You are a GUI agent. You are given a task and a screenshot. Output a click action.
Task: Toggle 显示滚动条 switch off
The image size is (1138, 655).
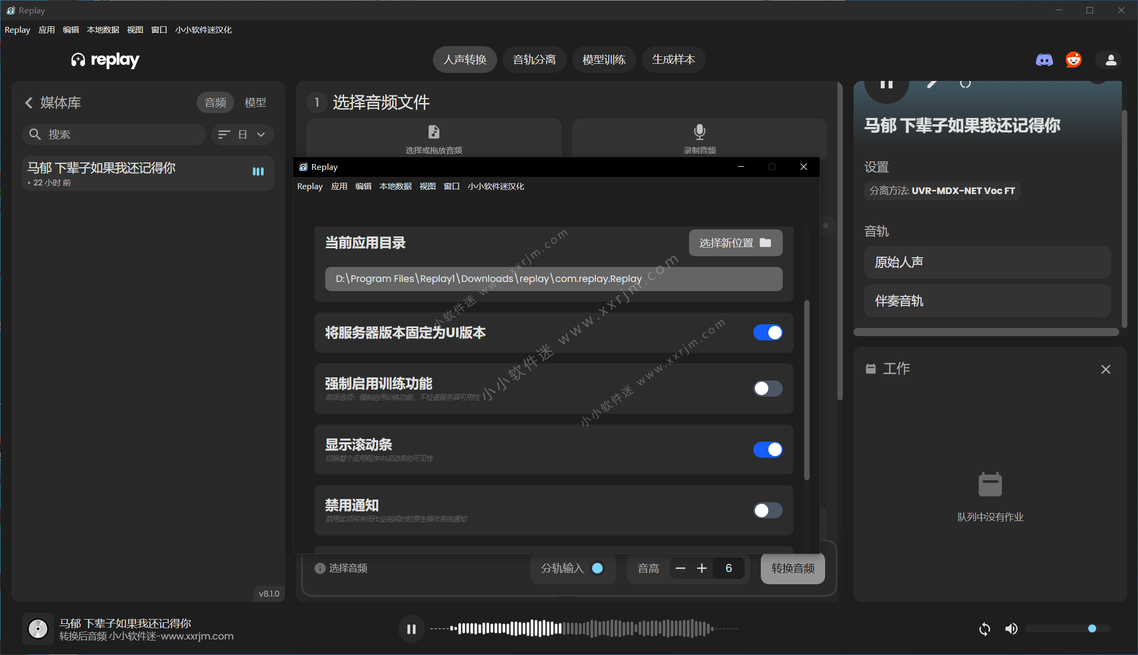(768, 450)
